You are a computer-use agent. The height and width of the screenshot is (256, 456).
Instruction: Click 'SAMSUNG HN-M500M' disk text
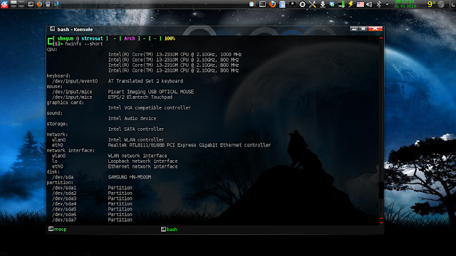(130, 177)
